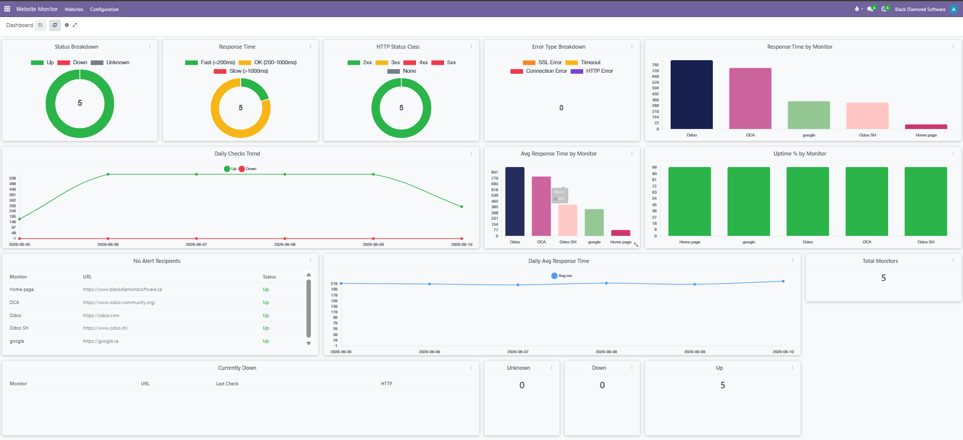Refresh the dashboard
The width and height of the screenshot is (963, 440).
[x=55, y=25]
